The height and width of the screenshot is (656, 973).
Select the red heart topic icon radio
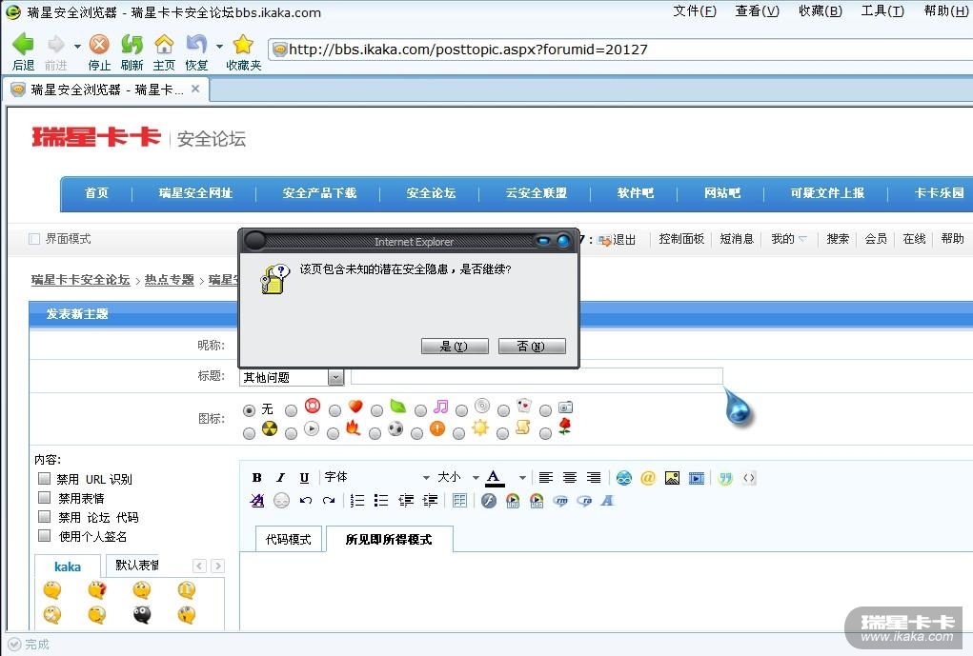pos(334,410)
